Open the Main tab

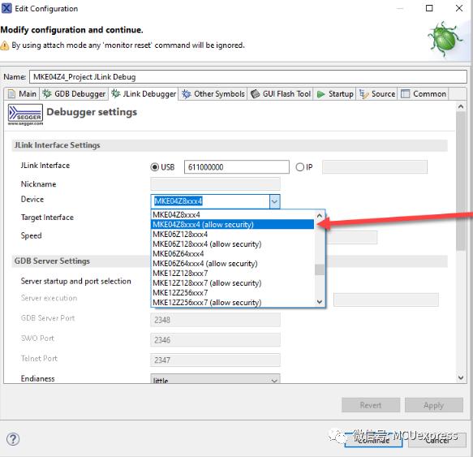pos(22,94)
